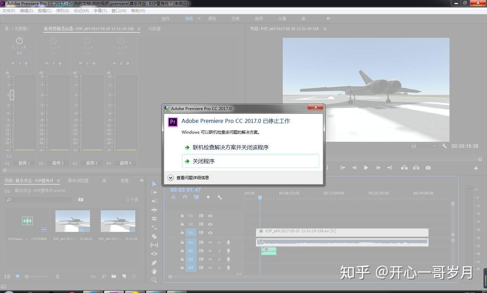Select the Rate Stretch tool

[154, 218]
